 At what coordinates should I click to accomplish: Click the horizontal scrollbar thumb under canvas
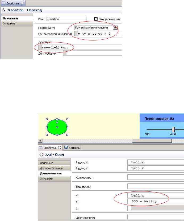click(152, 141)
